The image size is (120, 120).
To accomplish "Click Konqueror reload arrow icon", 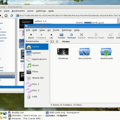I will tap(12, 16).
